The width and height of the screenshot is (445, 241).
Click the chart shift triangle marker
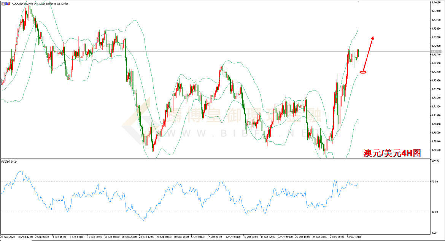(x=358, y=2)
